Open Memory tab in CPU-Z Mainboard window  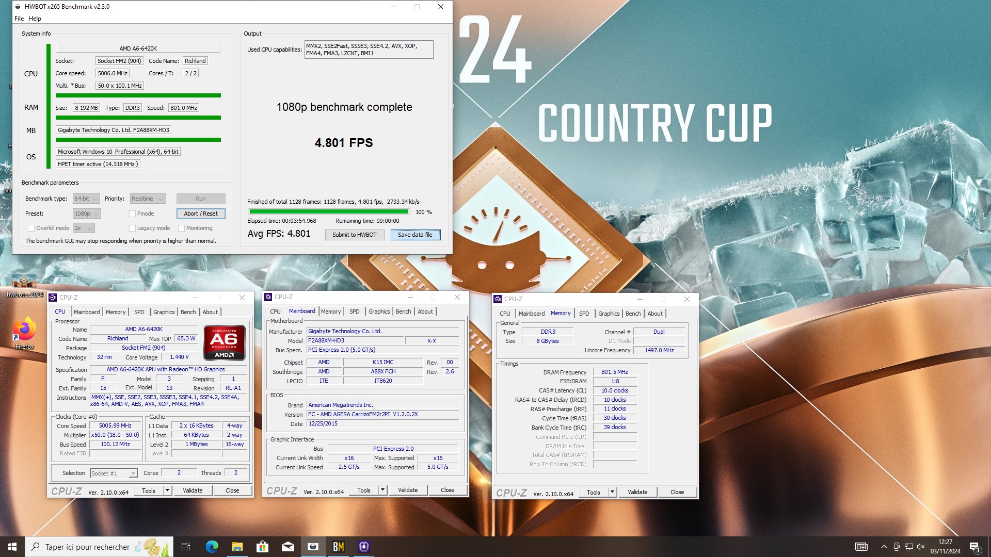pyautogui.click(x=331, y=312)
